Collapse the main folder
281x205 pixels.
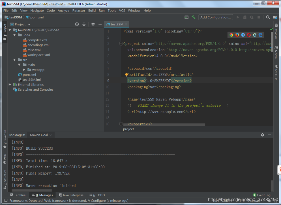point(19,65)
